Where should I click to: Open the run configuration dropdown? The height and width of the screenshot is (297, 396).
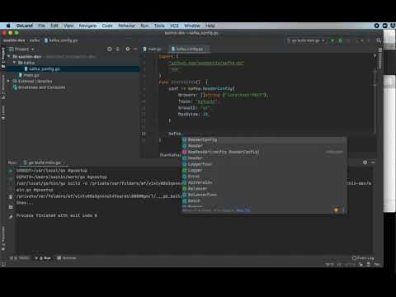306,40
